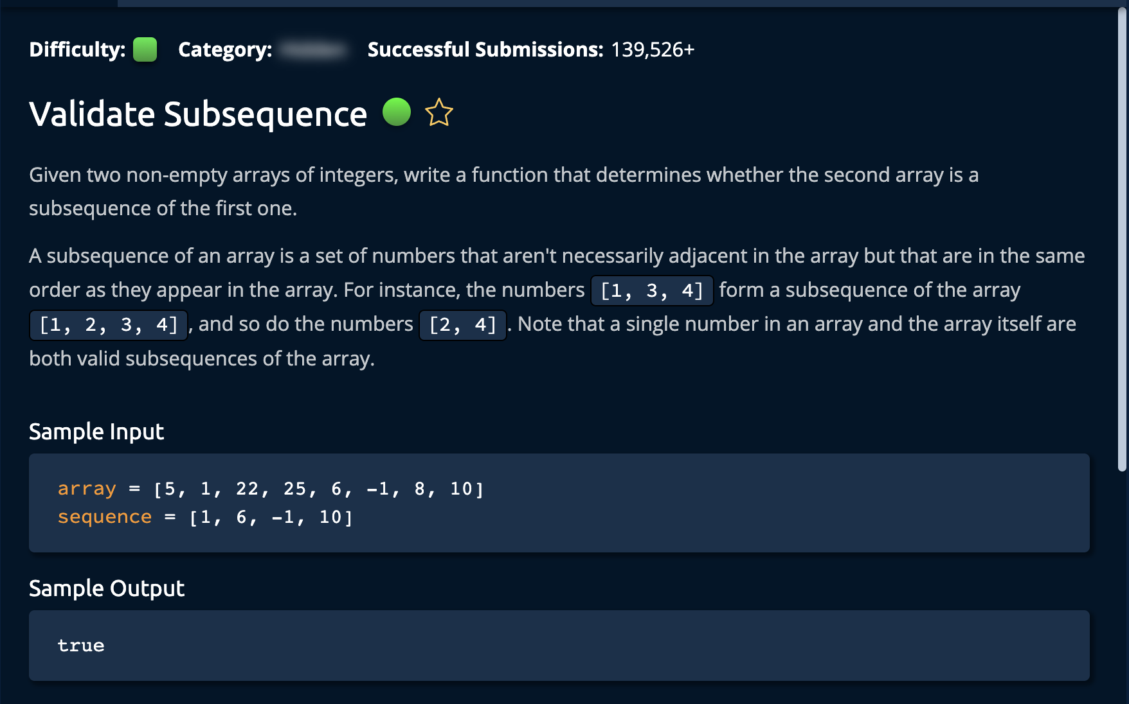The height and width of the screenshot is (704, 1129).
Task: Click the blurred Category value
Action: pos(314,49)
